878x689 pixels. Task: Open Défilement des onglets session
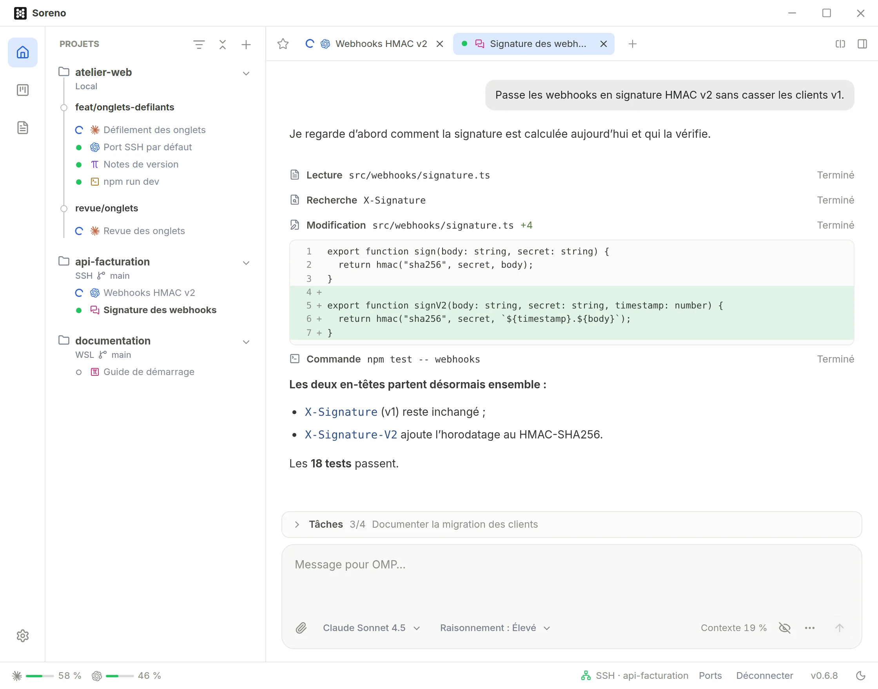point(154,130)
